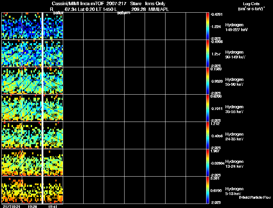Select third image in 90-149 keV row
Viewport: 273px width, 208px height.
tap(53, 54)
